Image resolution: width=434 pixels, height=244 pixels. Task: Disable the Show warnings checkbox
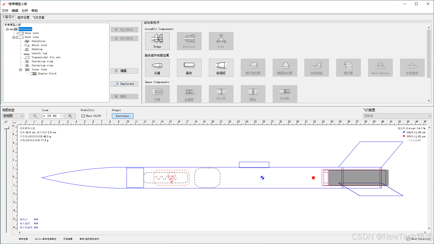tap(408, 239)
